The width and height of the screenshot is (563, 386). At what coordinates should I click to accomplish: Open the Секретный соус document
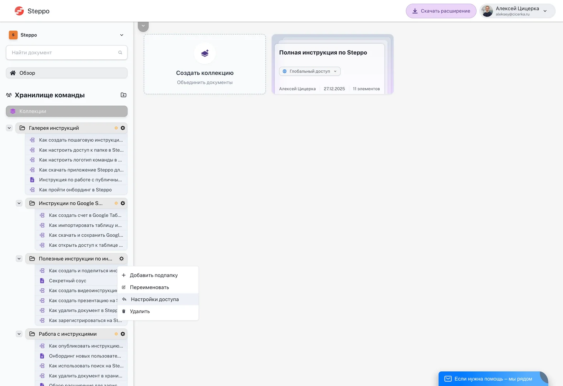(68, 281)
